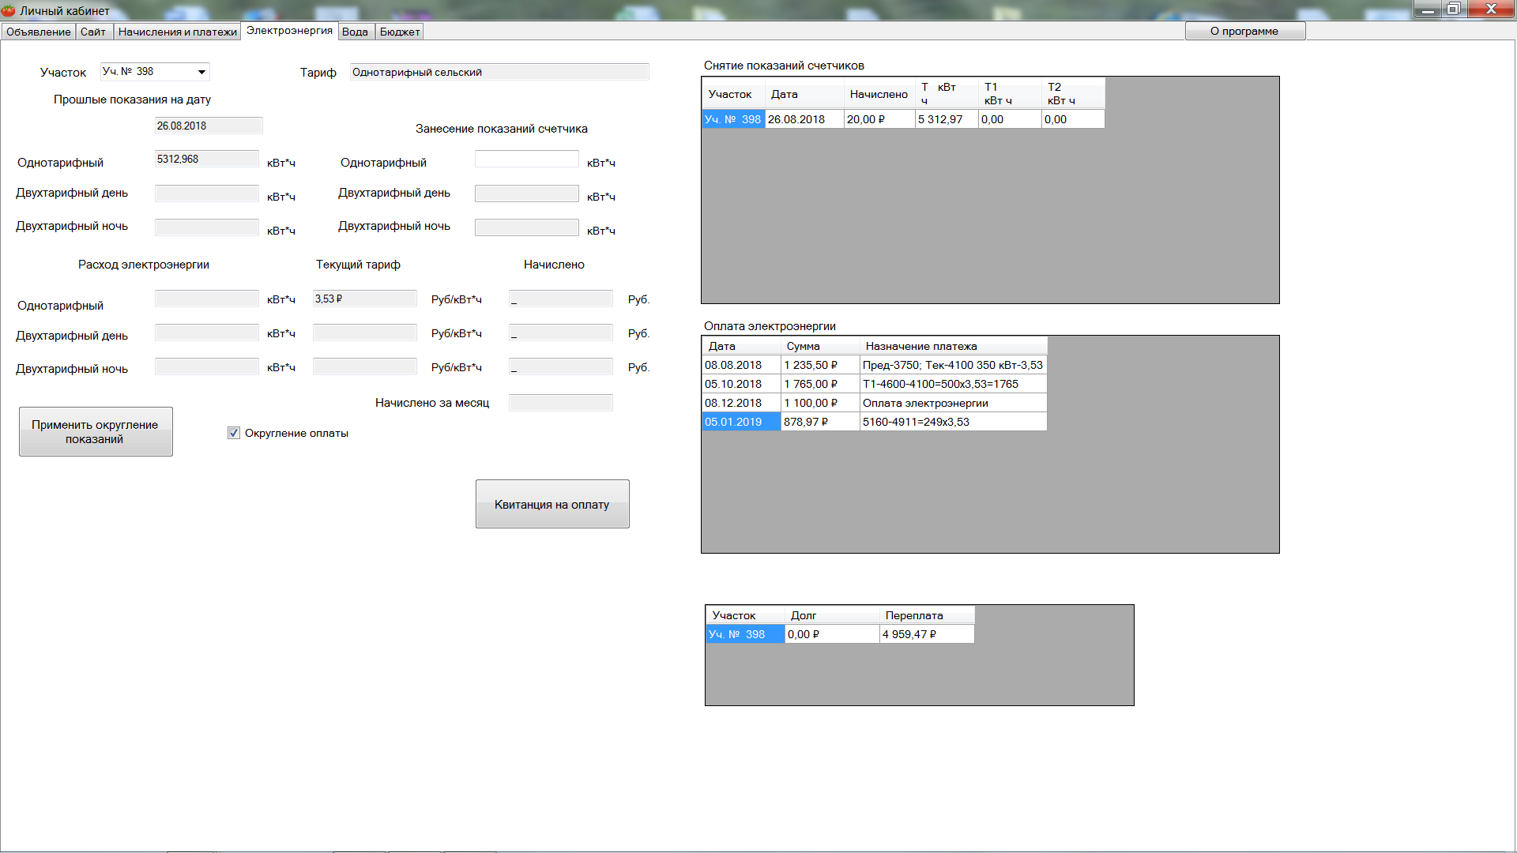Image resolution: width=1517 pixels, height=853 pixels.
Task: Click the Переплата column header
Action: point(926,615)
